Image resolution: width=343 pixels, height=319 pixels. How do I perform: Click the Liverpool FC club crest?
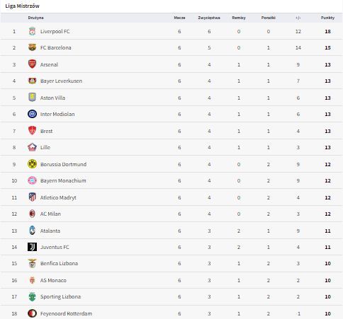32,31
